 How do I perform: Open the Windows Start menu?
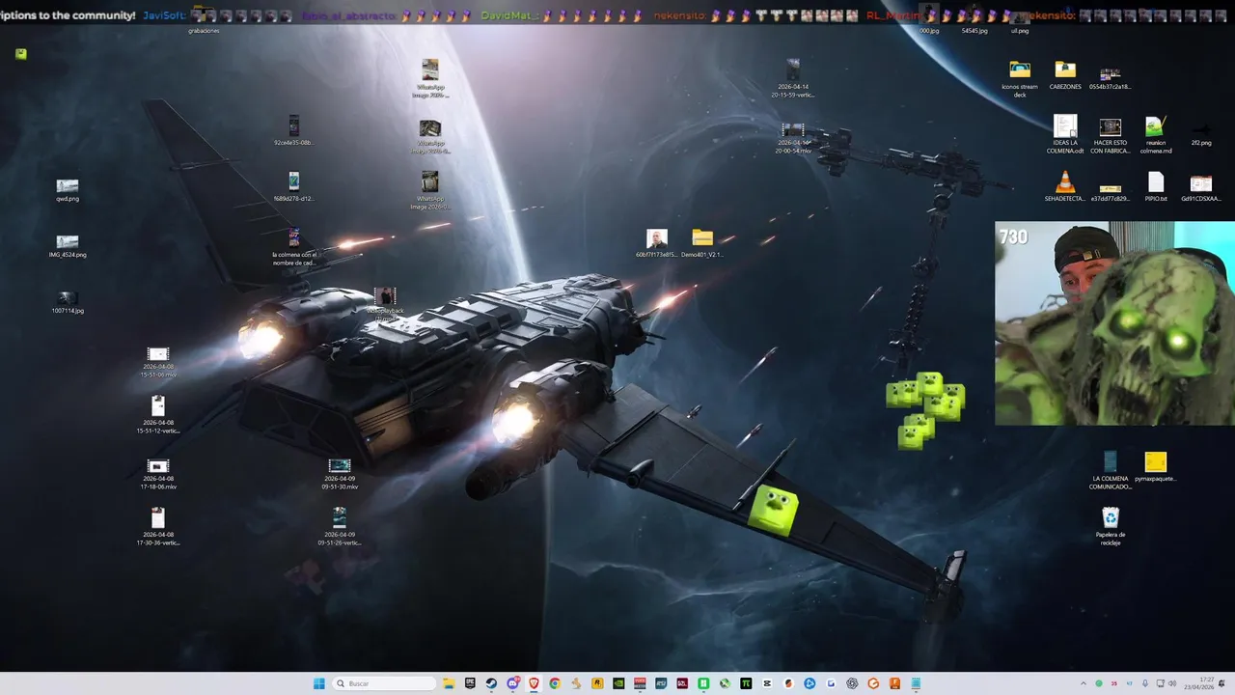318,683
